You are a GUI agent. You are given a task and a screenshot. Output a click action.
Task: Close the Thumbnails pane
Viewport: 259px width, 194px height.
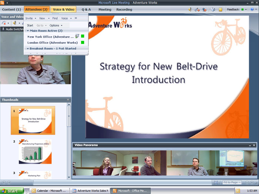pyautogui.click(x=68, y=100)
